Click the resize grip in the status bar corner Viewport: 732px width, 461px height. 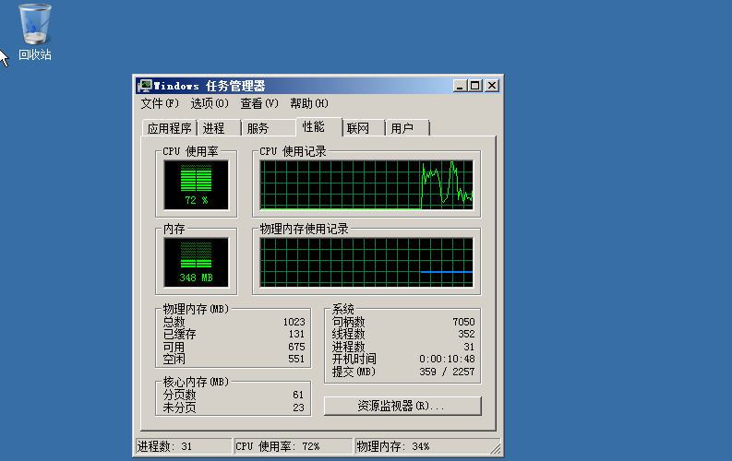click(496, 448)
